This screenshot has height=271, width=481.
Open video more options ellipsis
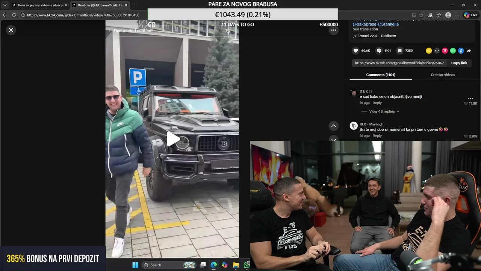pyautogui.click(x=333, y=30)
